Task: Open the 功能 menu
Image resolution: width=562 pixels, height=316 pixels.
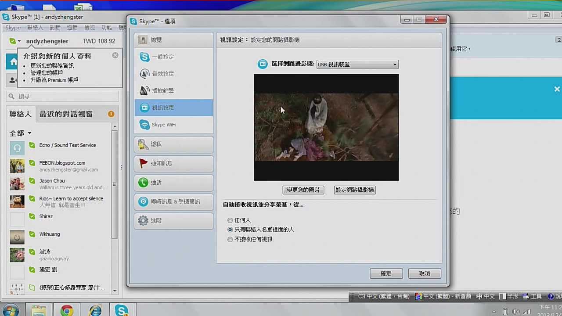Action: click(x=107, y=28)
